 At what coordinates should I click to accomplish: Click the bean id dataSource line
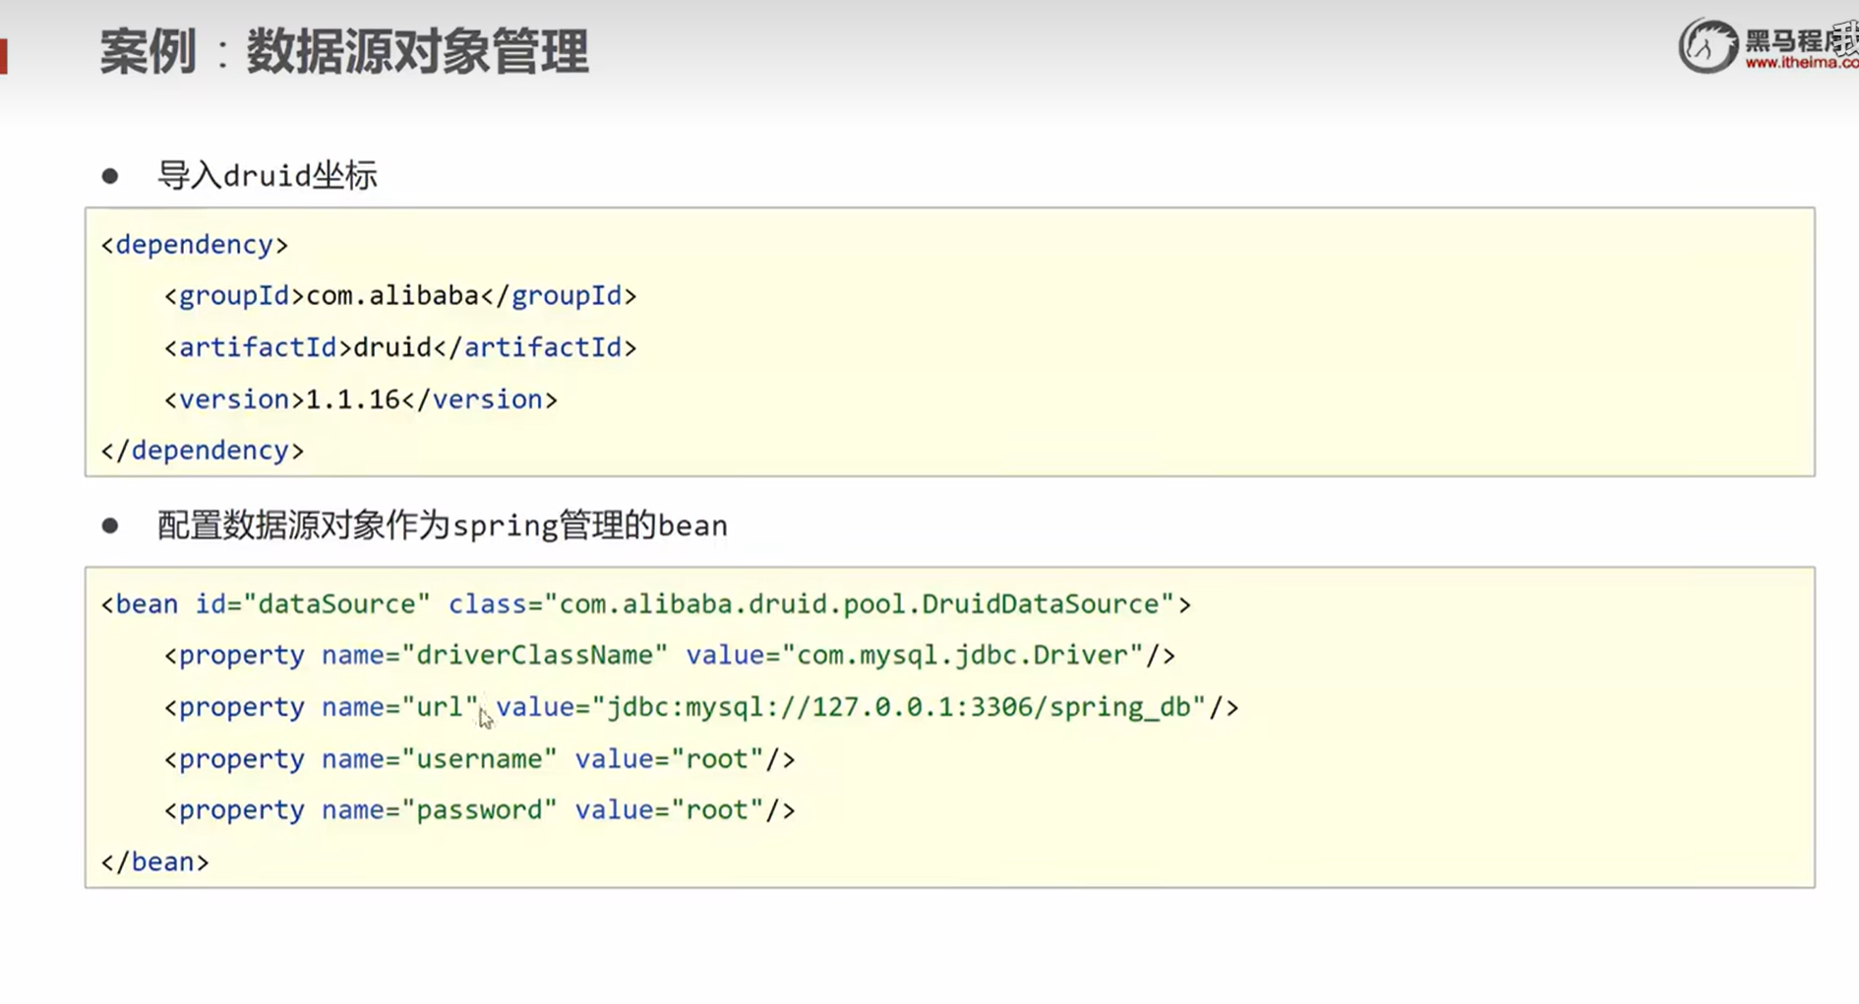coord(645,604)
